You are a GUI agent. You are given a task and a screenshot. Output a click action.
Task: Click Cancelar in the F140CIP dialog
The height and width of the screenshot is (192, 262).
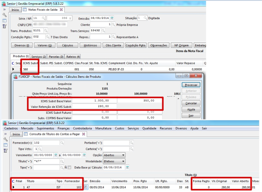tap(191, 103)
